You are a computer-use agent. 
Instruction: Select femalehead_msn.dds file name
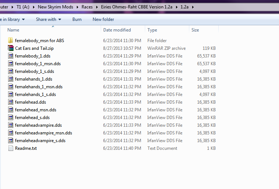(36, 110)
